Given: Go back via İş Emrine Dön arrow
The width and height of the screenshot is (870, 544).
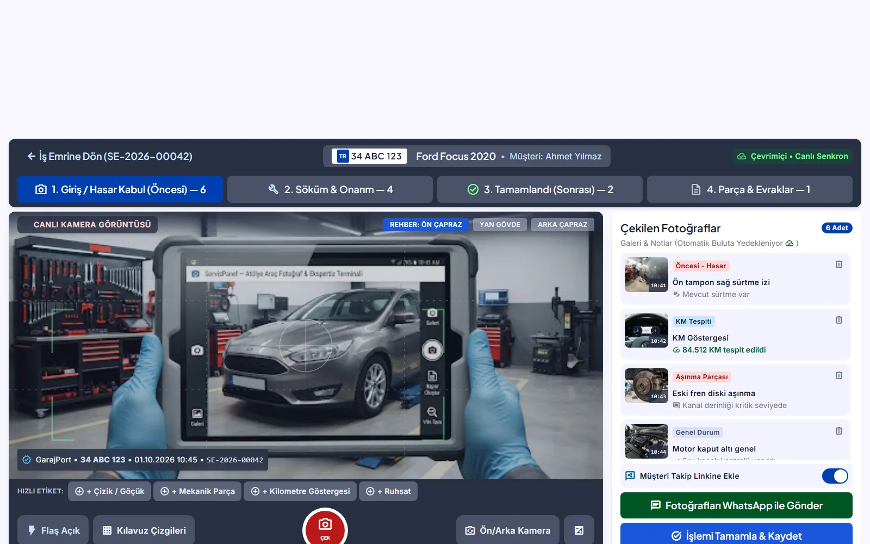Looking at the screenshot, I should 109,156.
